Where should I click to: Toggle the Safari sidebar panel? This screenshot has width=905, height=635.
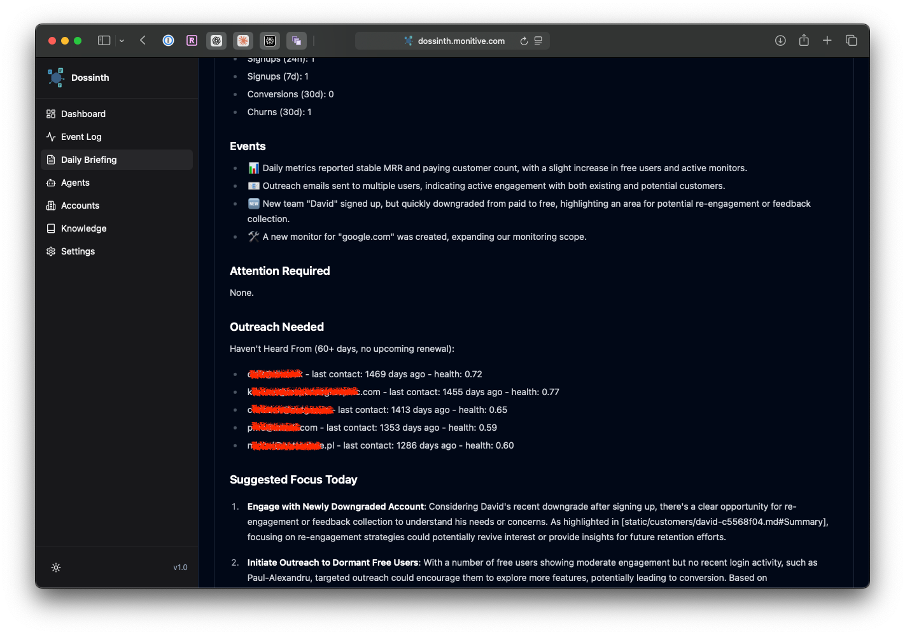point(104,41)
